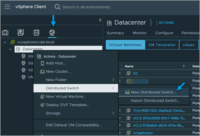Click the Actions - Datacenter header icon
This screenshot has width=200, height=136.
[39, 56]
